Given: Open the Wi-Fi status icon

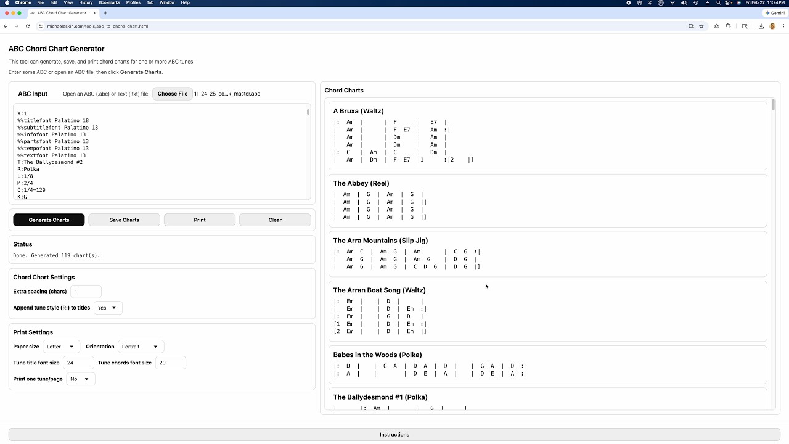Looking at the screenshot, I should [672, 2].
